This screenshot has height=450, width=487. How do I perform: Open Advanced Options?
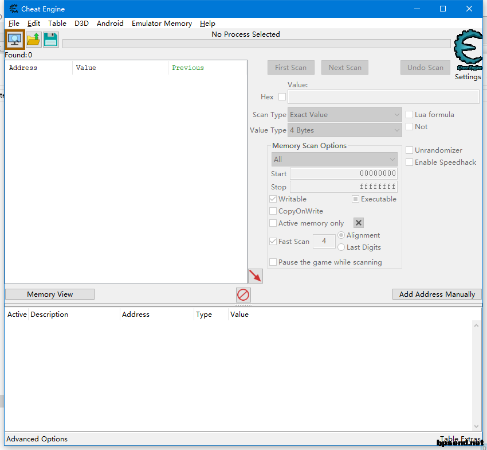[x=37, y=439]
